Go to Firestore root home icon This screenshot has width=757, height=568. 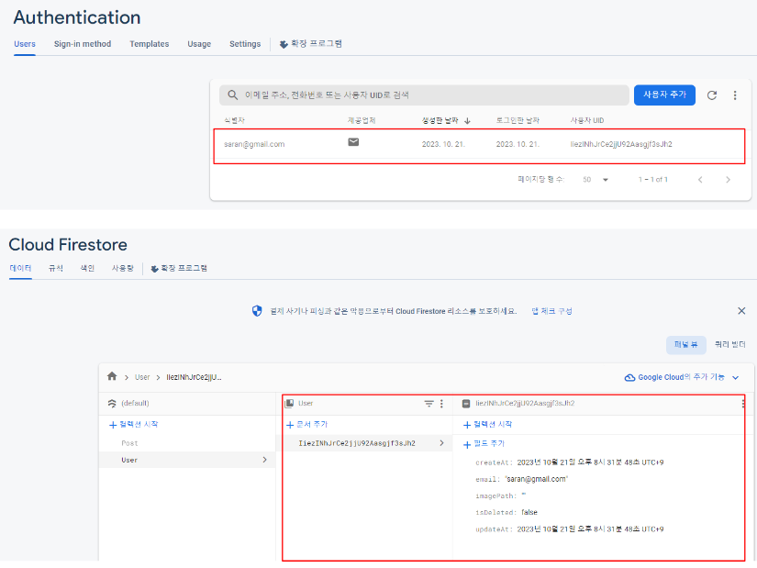tap(112, 376)
